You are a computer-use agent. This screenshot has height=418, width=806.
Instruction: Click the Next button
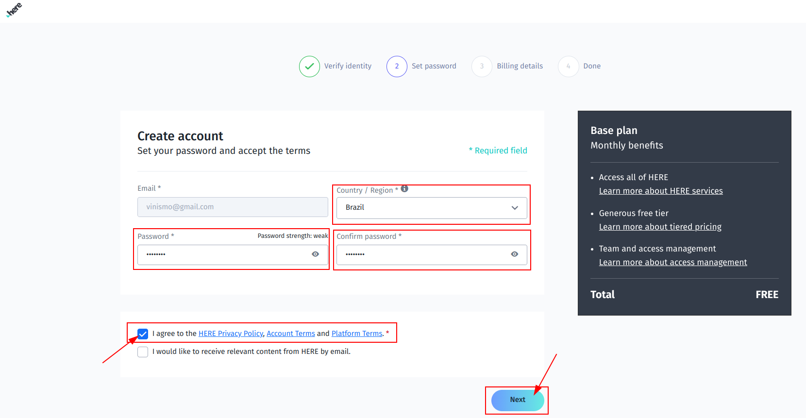pos(518,401)
